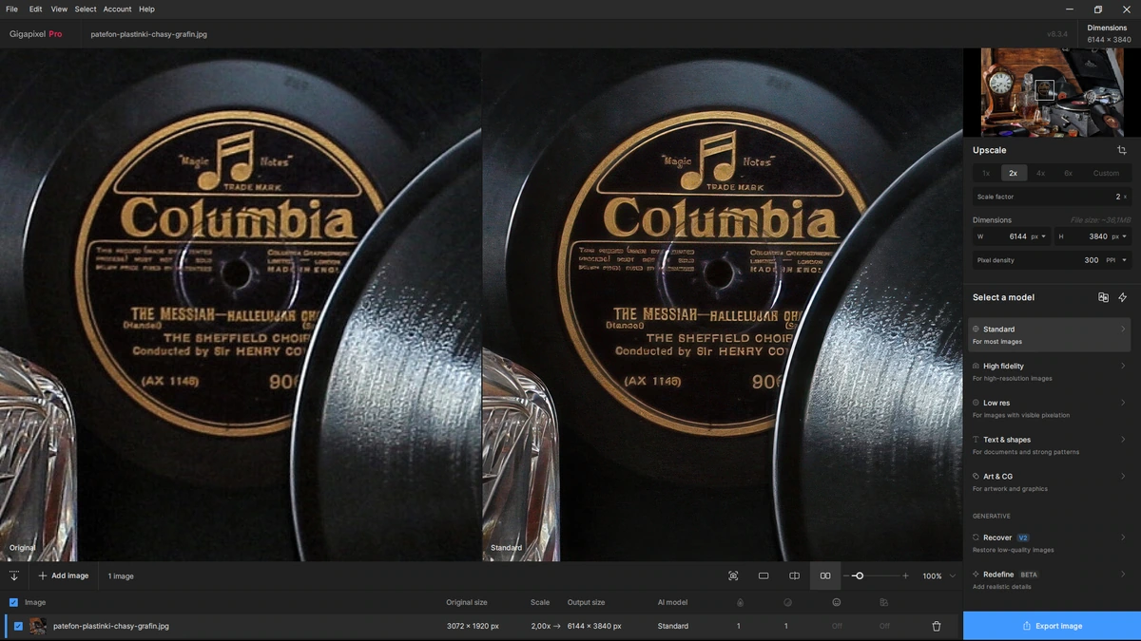The image size is (1141, 641).
Task: Click the face recovery column header icon
Action: pos(837,602)
